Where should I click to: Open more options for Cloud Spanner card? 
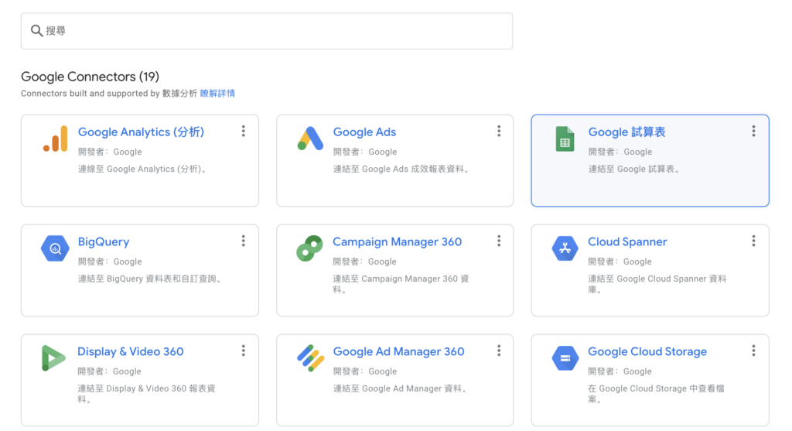(753, 241)
